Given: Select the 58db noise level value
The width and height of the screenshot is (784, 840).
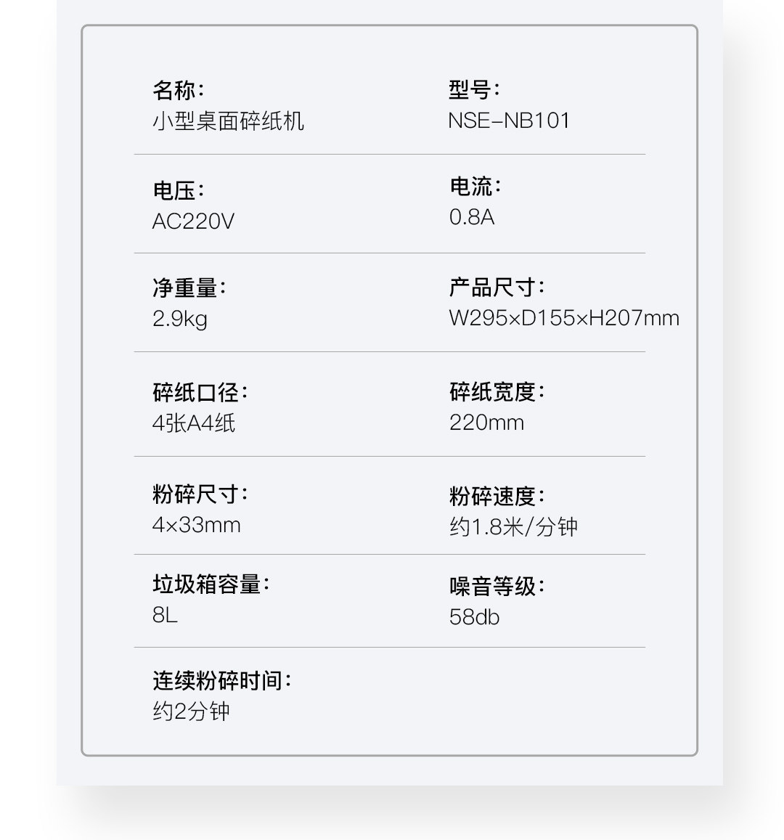Looking at the screenshot, I should pos(474,617).
